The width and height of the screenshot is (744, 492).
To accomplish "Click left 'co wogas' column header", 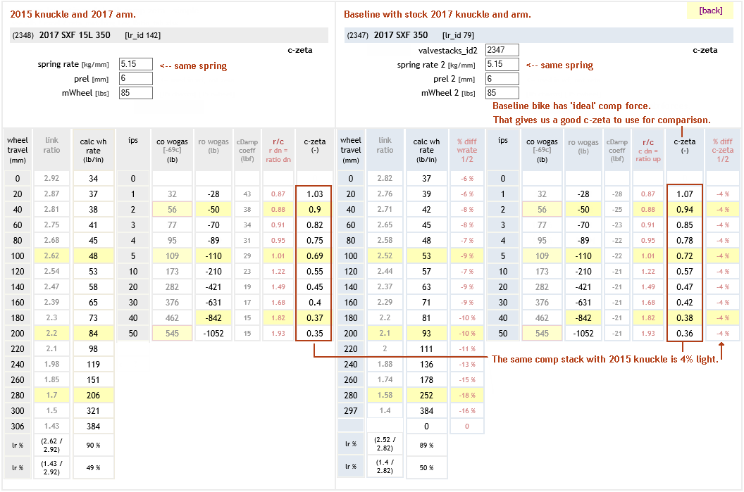I will tap(172, 150).
